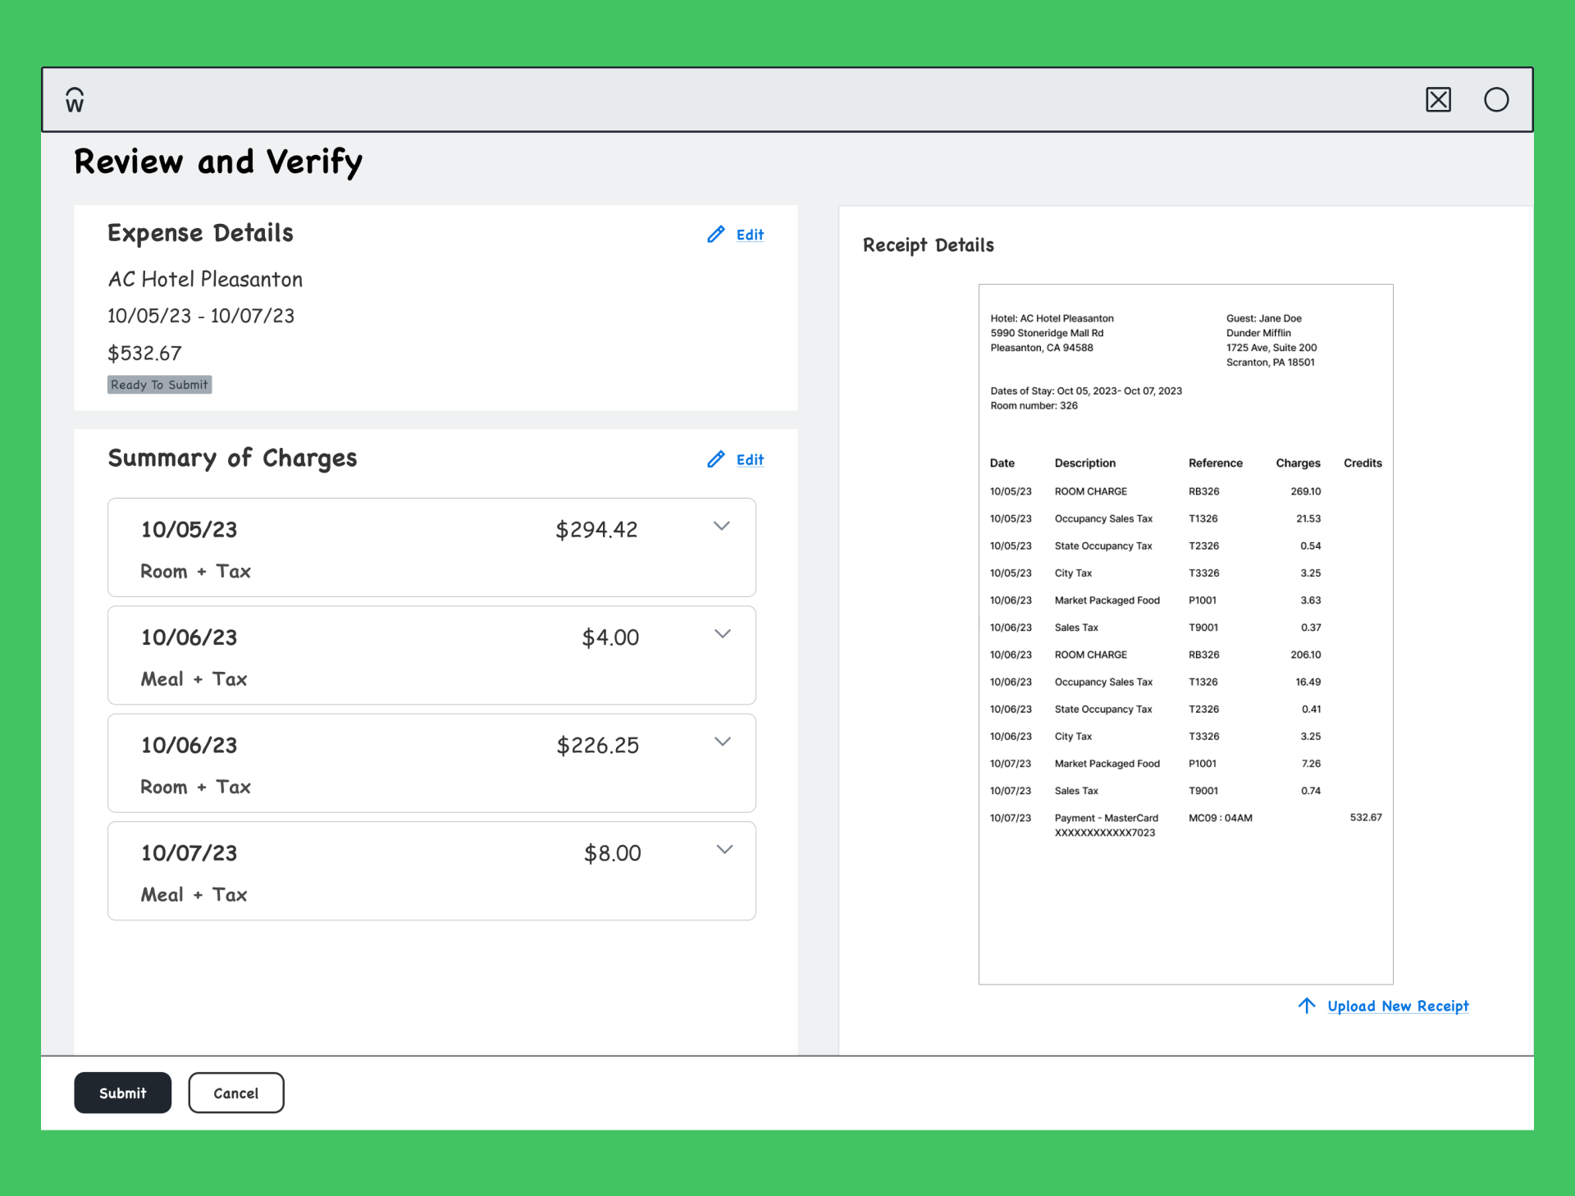
Task: Open Upload New Receipt link
Action: [x=1398, y=1006]
